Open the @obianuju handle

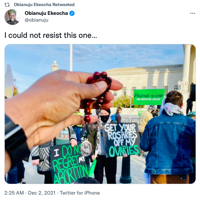click(37, 20)
